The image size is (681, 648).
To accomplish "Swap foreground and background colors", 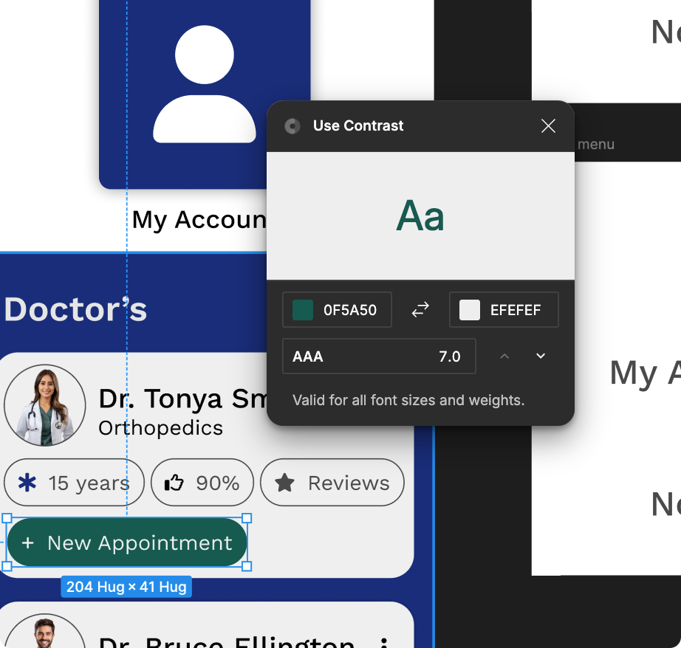I will (x=420, y=309).
